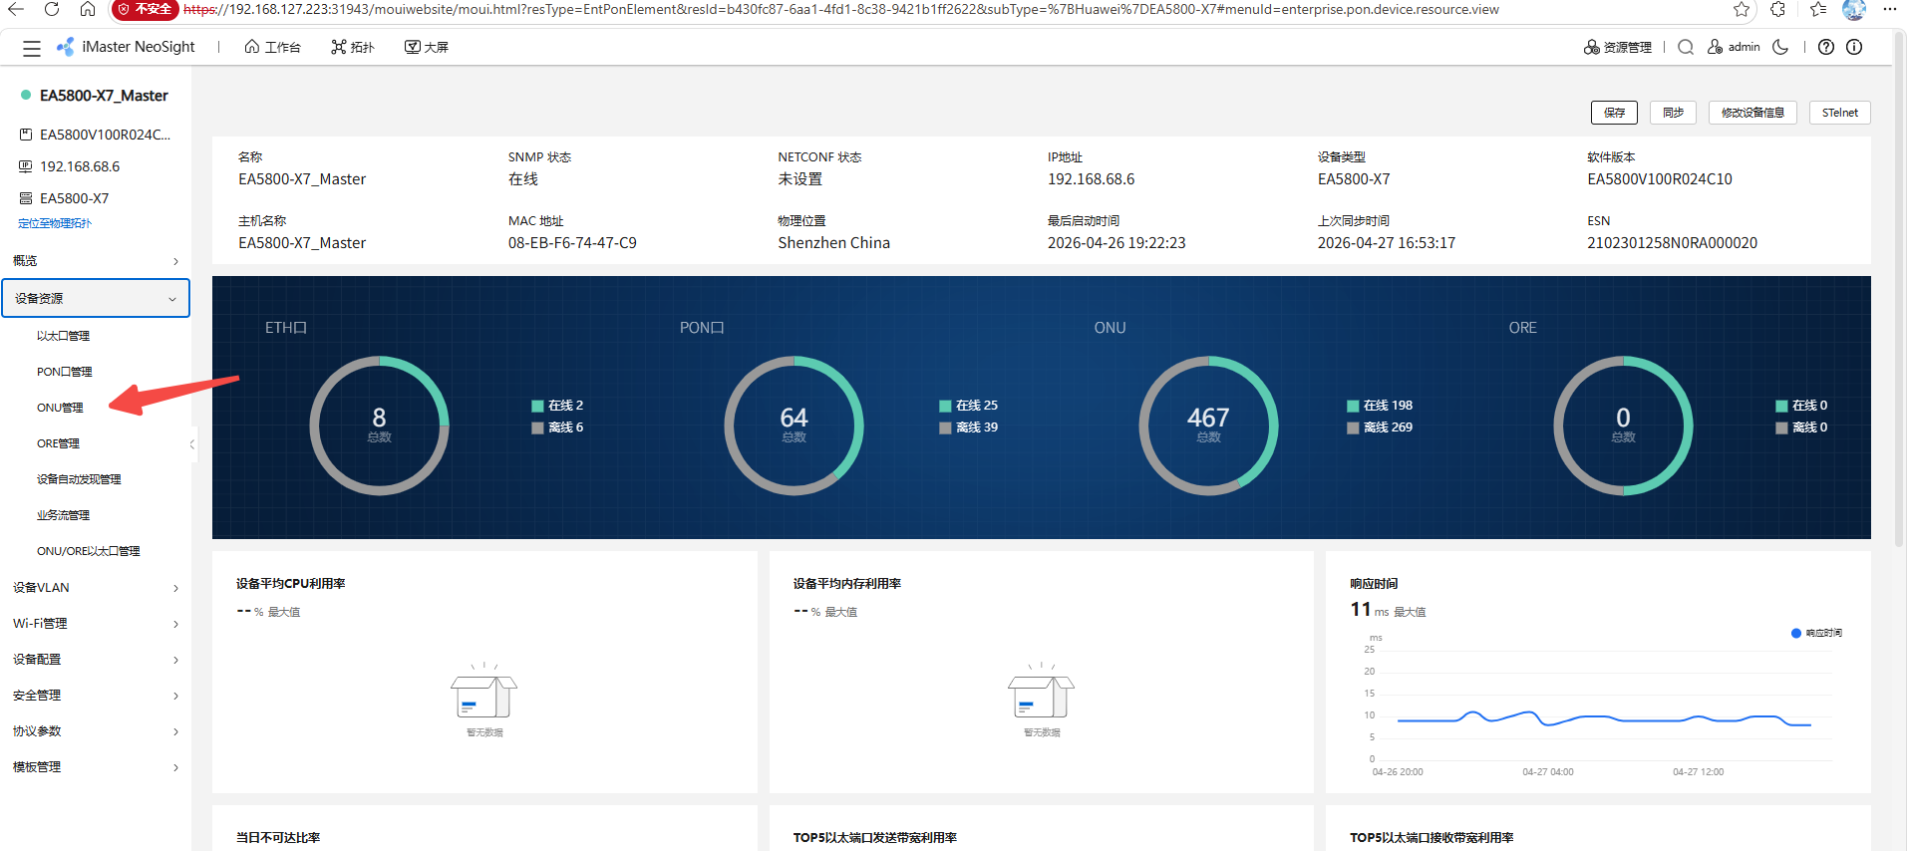Collapse the sidebar with the edge arrow
This screenshot has height=851, width=1909.
pos(191,444)
